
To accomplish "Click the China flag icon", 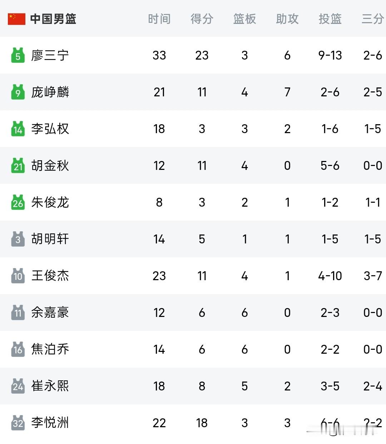I will pyautogui.click(x=16, y=19).
